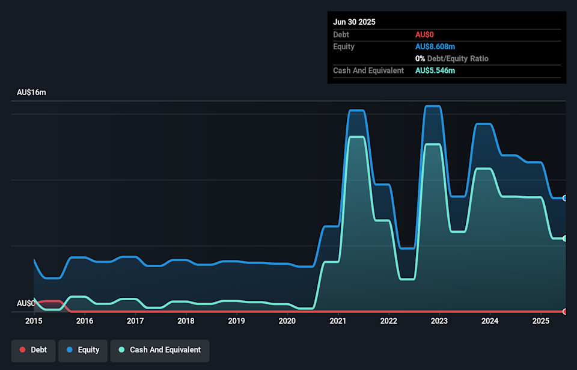This screenshot has height=370, width=577.
Task: Click the 2025 year tick label
Action: pyautogui.click(x=541, y=321)
